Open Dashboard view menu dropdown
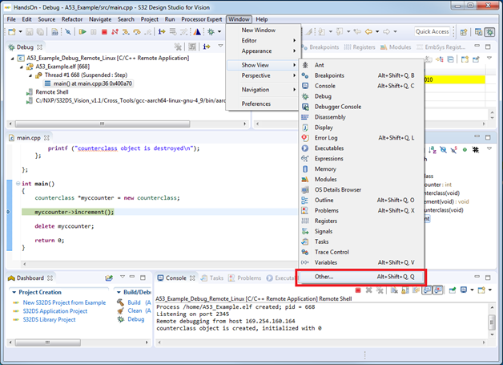 pos(123,277)
